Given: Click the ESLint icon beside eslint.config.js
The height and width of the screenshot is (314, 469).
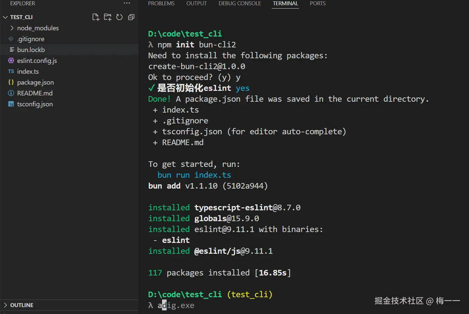Looking at the screenshot, I should click(x=11, y=61).
